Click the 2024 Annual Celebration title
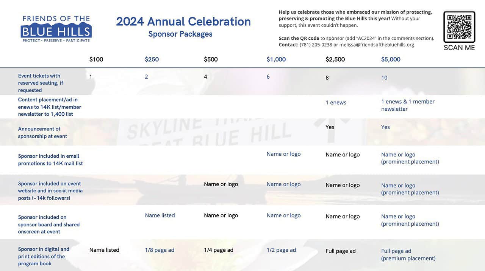 (x=183, y=22)
